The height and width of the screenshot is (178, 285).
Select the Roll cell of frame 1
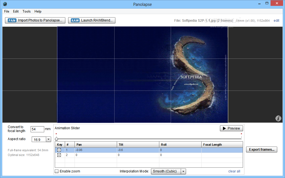pos(180,150)
